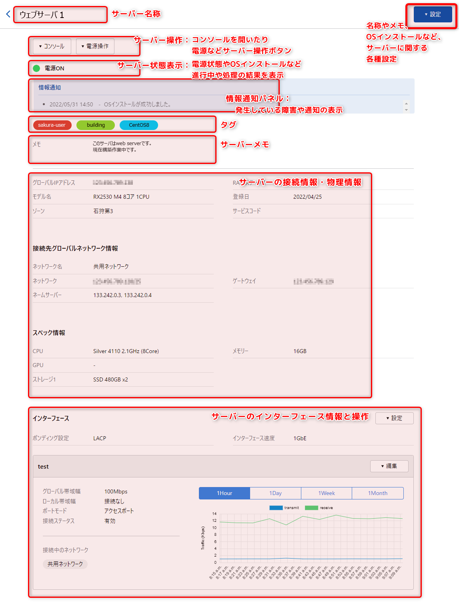
Task: Click the green 電源ON status indicator
Action: tap(36, 68)
